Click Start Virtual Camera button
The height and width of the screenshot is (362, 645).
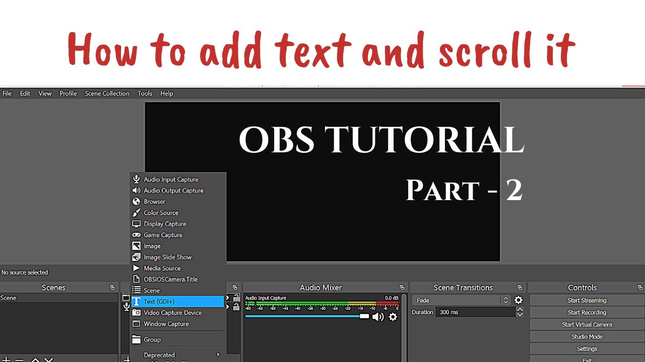point(587,324)
